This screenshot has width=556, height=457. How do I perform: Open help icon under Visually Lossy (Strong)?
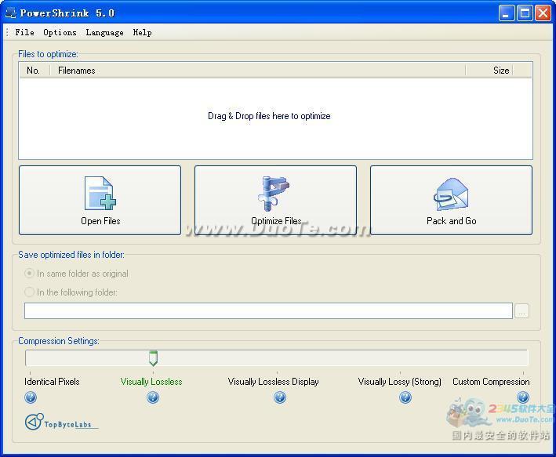coord(405,397)
